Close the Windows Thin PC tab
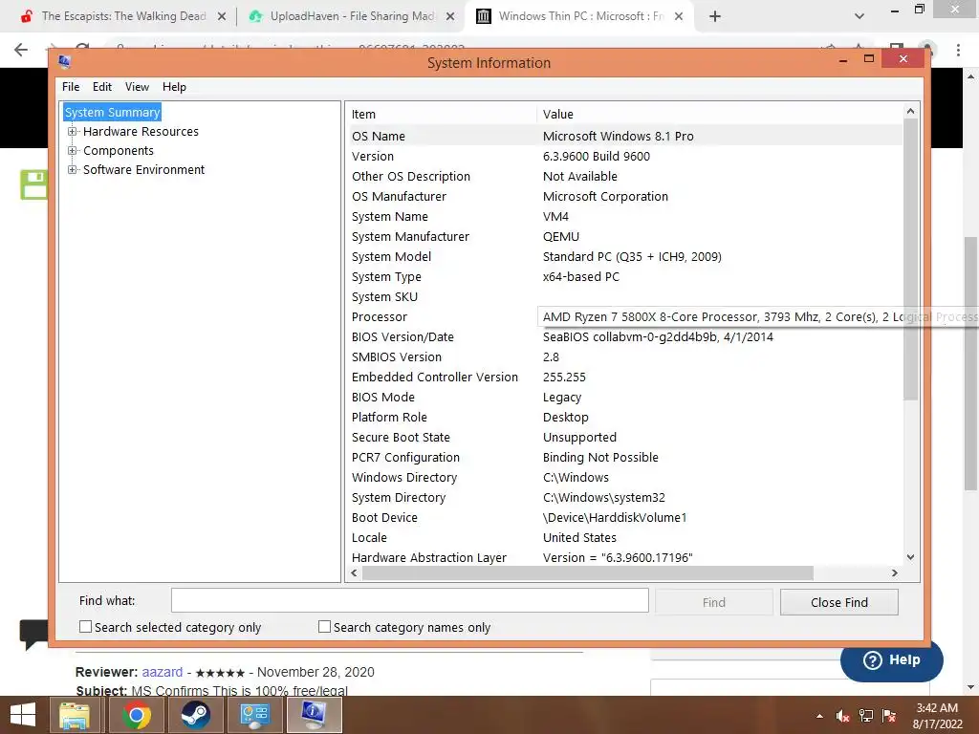979x734 pixels. [680, 17]
